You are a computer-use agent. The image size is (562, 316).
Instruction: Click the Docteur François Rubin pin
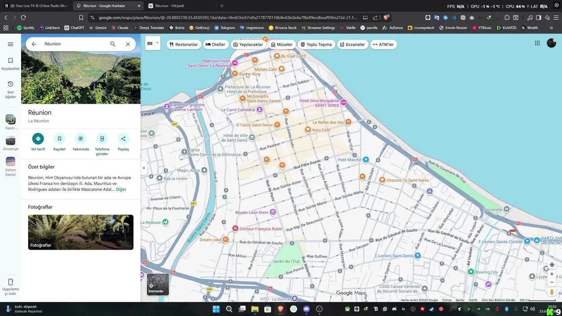click(235, 229)
